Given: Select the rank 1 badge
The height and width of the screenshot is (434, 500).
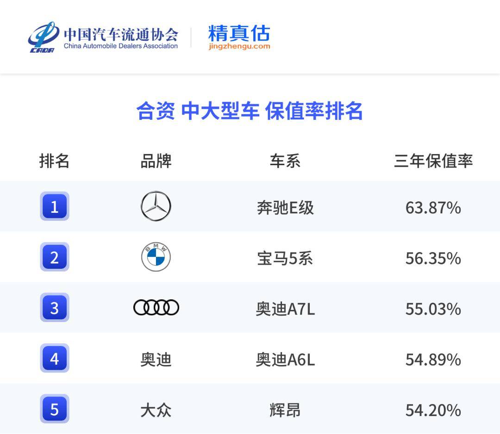Looking at the screenshot, I should pos(55,206).
